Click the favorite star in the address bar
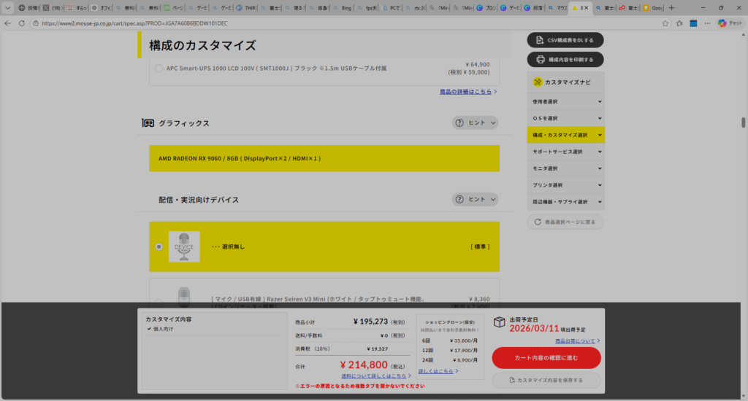Viewport: 748px width, 401px height. 665,23
